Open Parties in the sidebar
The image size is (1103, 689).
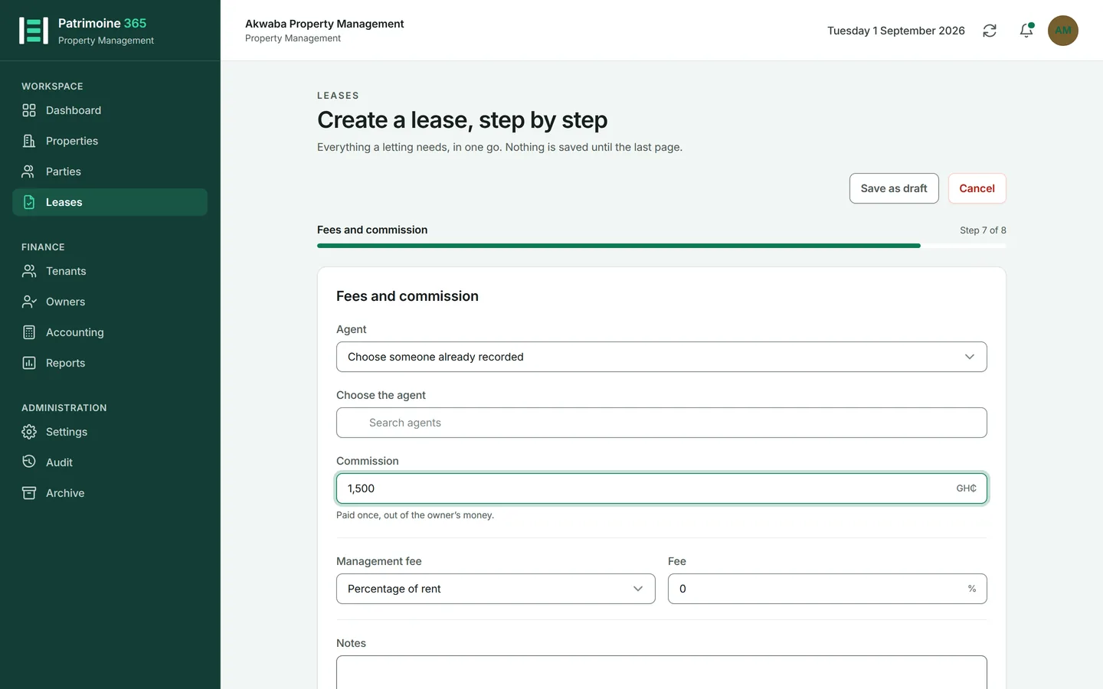(x=110, y=171)
